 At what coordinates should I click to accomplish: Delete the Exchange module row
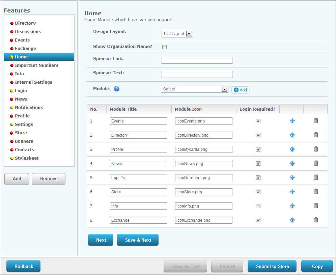[x=316, y=220]
